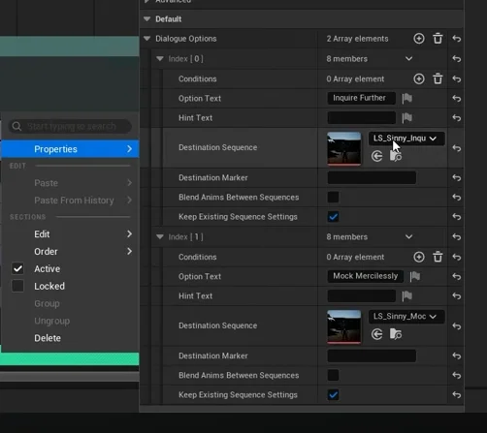Screen dimensions: 487x433
Task: Toggle the Locked checkbox in context menu
Action: (x=17, y=286)
